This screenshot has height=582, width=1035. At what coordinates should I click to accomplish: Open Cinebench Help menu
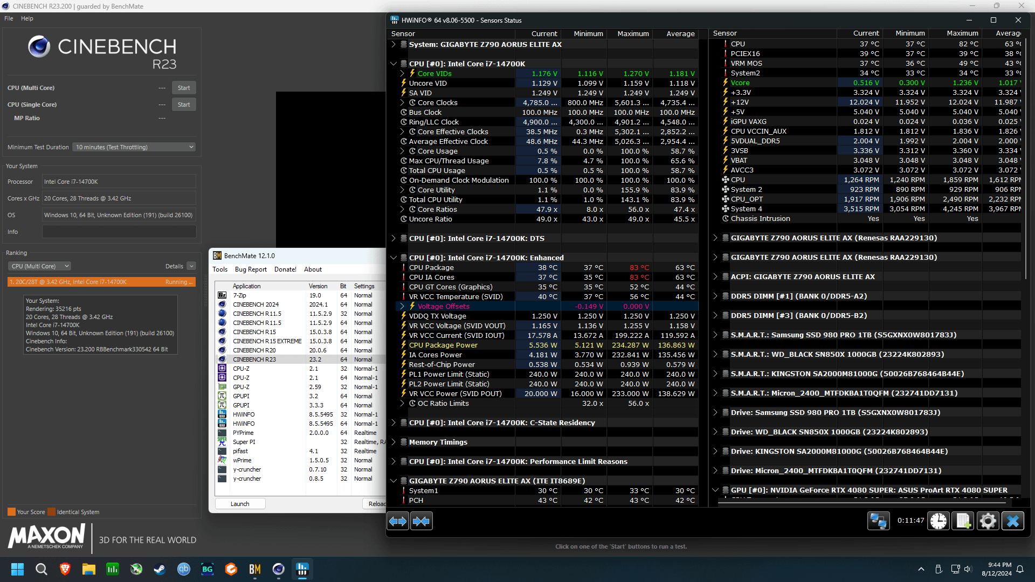pos(27,18)
